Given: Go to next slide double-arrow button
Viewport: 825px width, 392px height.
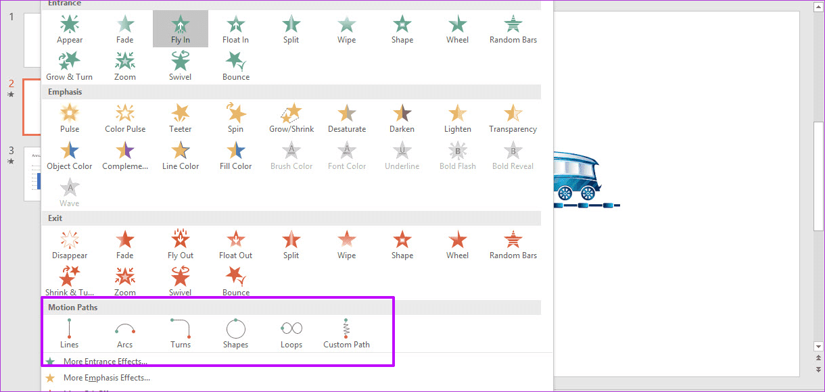Looking at the screenshot, I should [x=818, y=370].
